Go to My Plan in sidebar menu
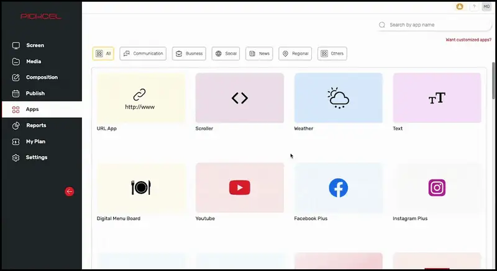Screen dimensions: 497x271 42,141
